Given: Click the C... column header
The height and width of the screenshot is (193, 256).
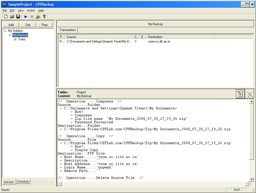Looking at the screenshot, I should [x=136, y=37].
